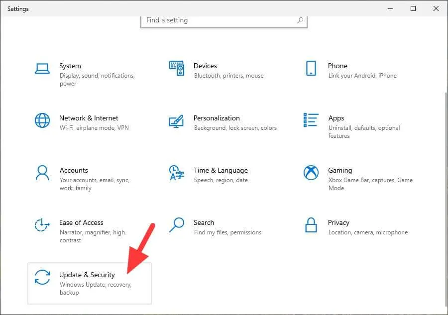
Task: Open Network & Internet title
Action: (x=89, y=118)
